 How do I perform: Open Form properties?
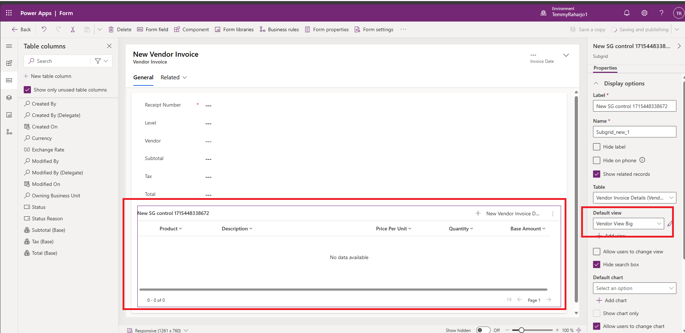tap(327, 29)
